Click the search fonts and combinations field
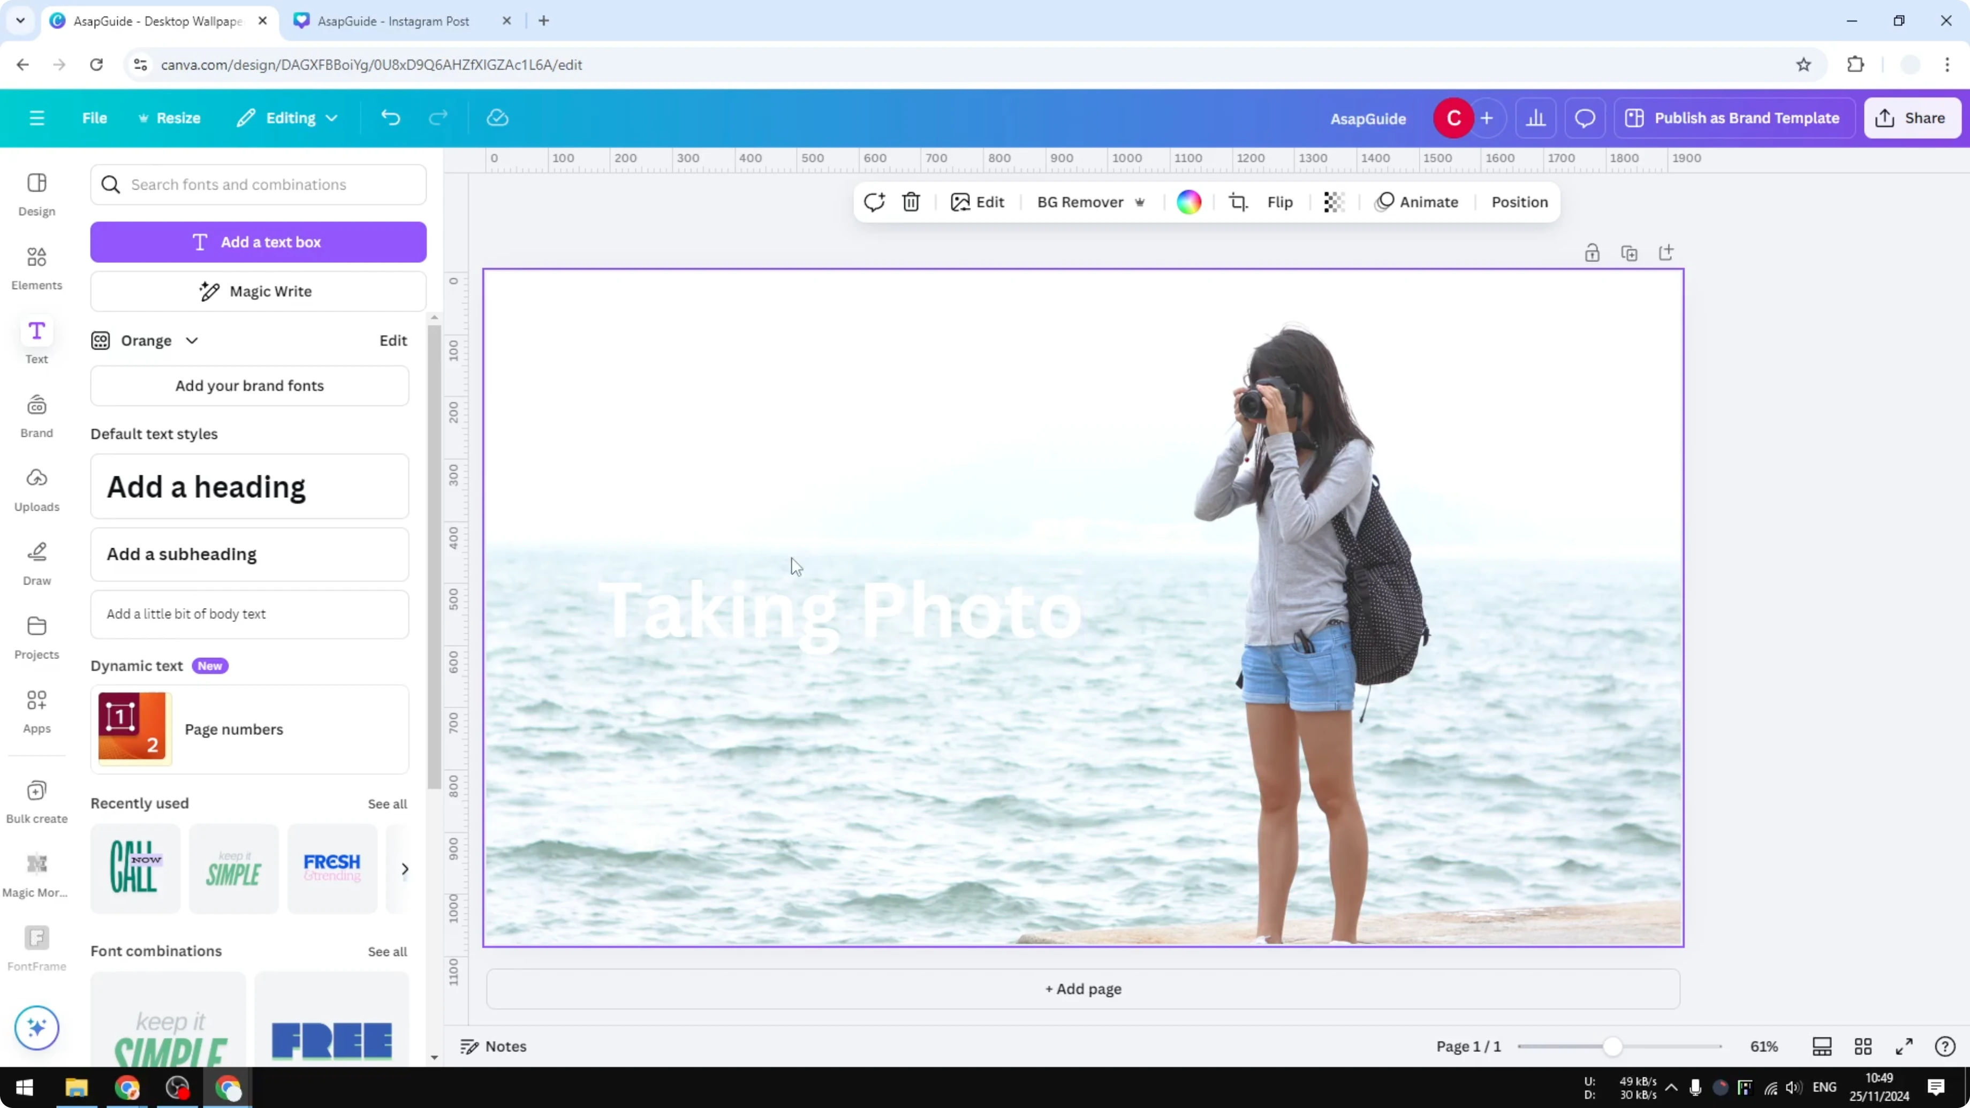The image size is (1970, 1108). pos(259,184)
